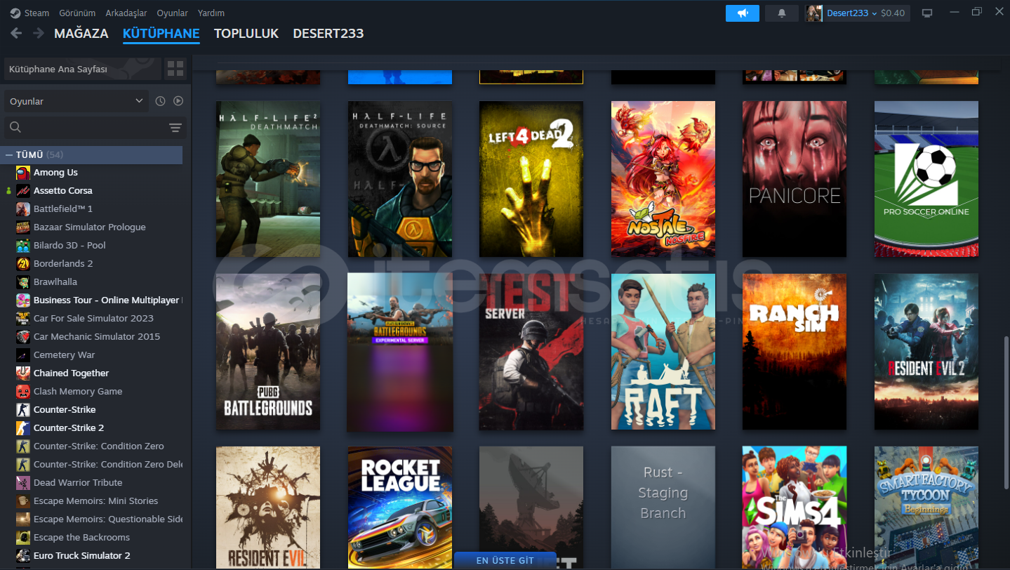Image resolution: width=1010 pixels, height=570 pixels.
Task: Open the Resident Evil 7 cover
Action: (268, 508)
